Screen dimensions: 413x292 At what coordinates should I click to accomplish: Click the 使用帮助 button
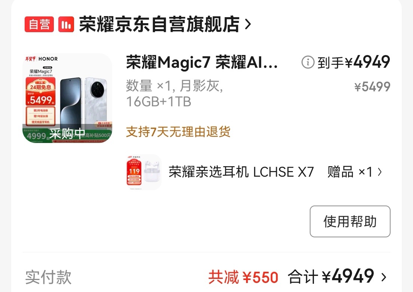click(350, 221)
